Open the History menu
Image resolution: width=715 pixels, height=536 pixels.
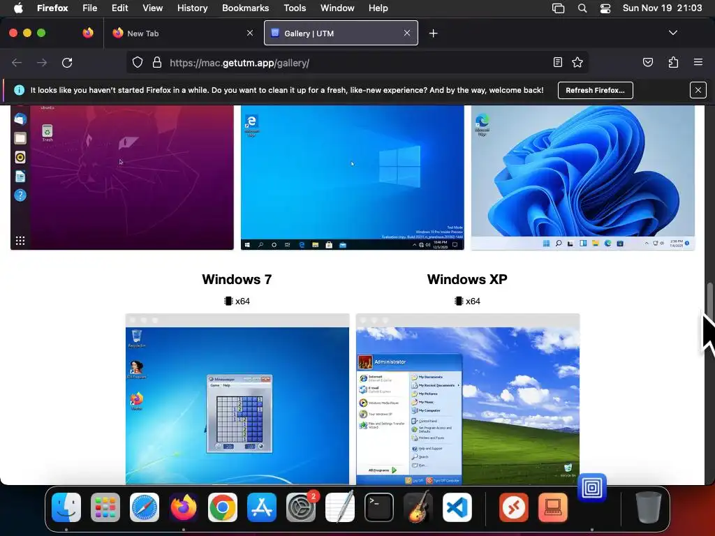[193, 8]
